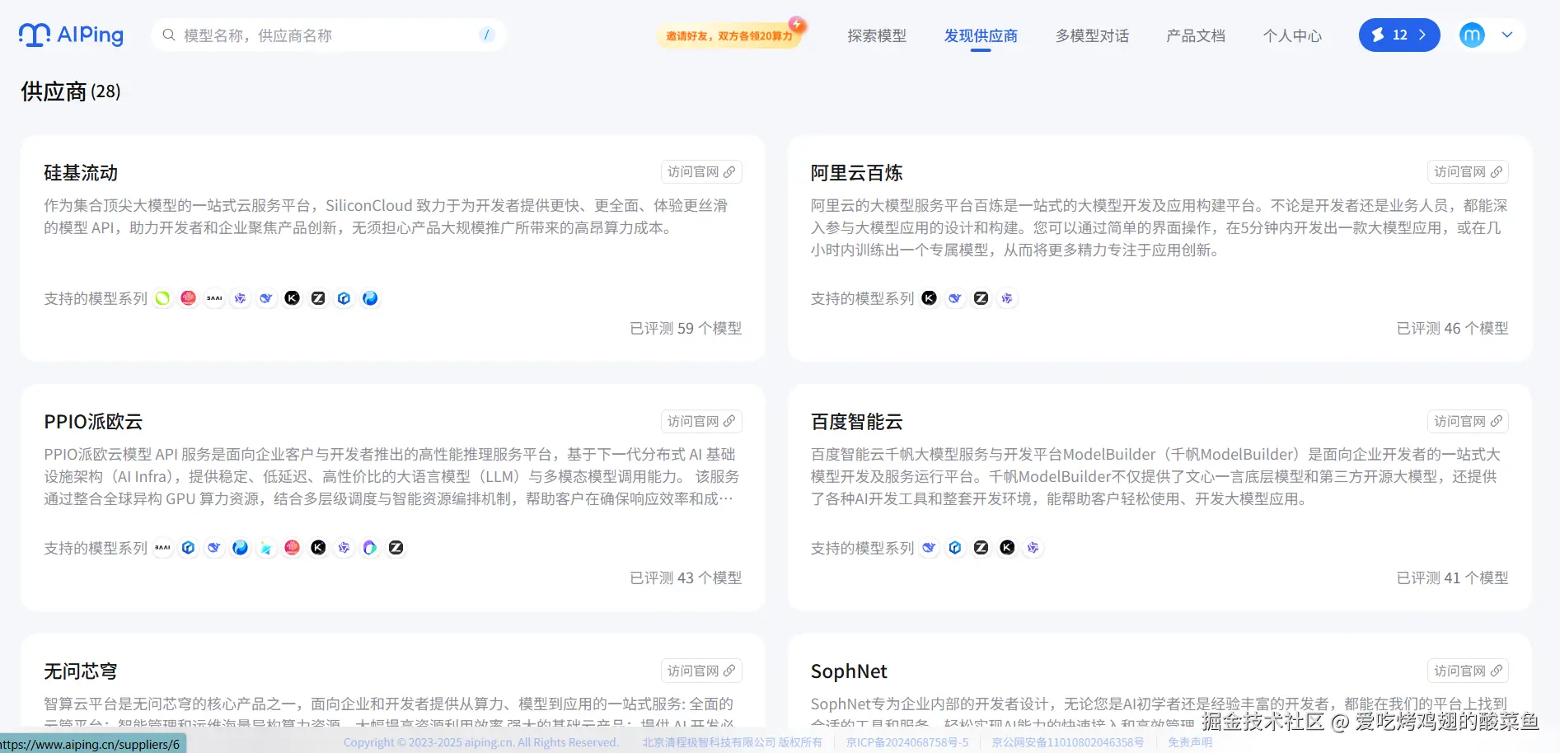Visit official site of 阿里云百炼
This screenshot has width=1560, height=753.
[1468, 172]
